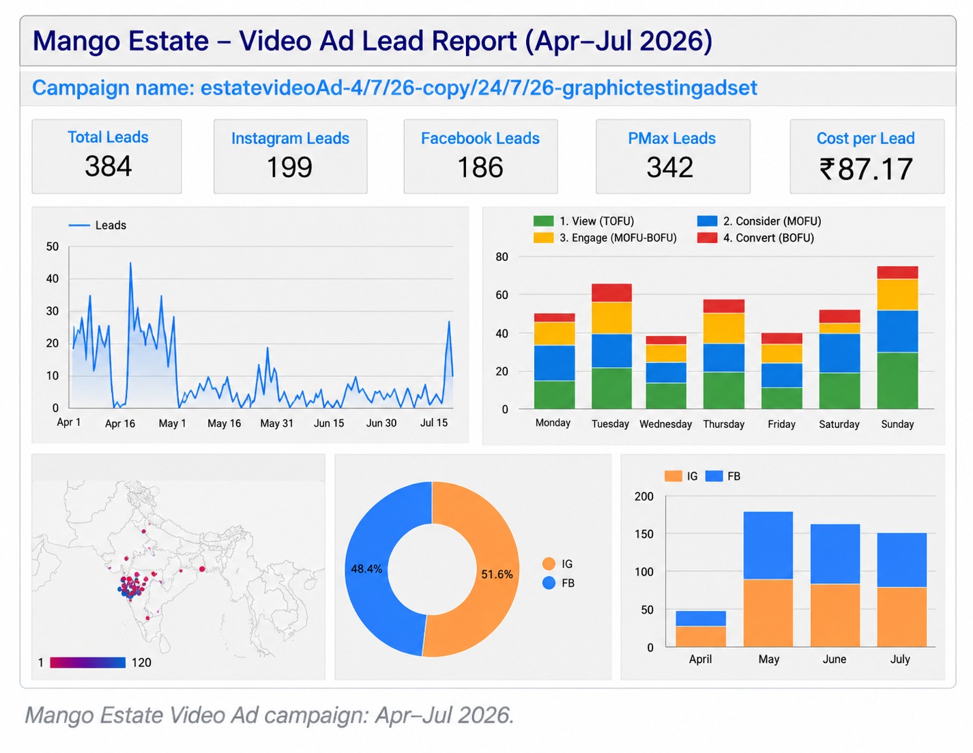Screen dimensions: 973x753
Task: Click the report title Mango Estate Video Ad Lead Report
Action: pos(373,41)
